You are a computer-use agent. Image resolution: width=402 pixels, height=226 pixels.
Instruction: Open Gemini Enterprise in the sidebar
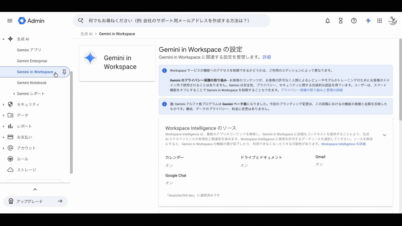point(32,61)
